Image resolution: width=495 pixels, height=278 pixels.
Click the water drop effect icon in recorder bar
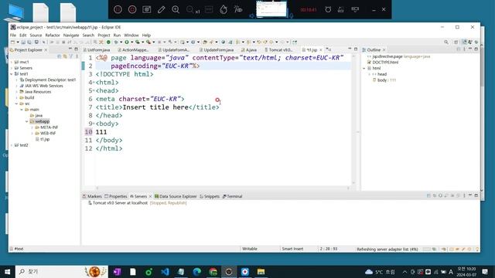(x=224, y=9)
